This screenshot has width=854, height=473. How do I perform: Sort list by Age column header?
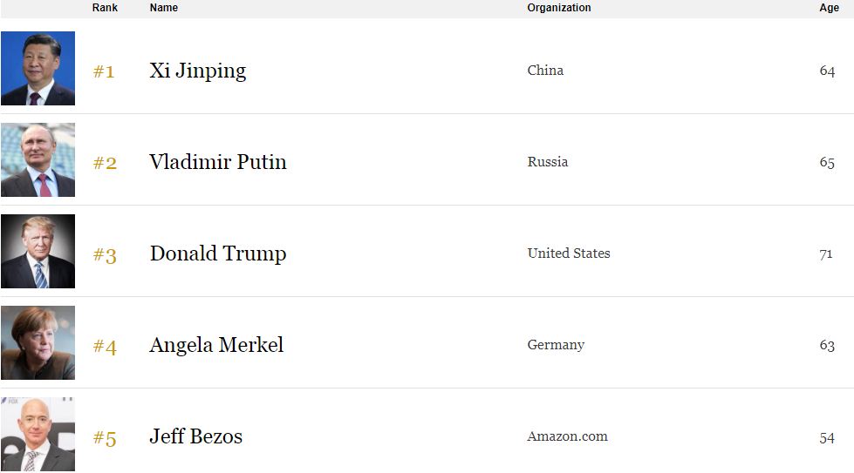[x=829, y=8]
